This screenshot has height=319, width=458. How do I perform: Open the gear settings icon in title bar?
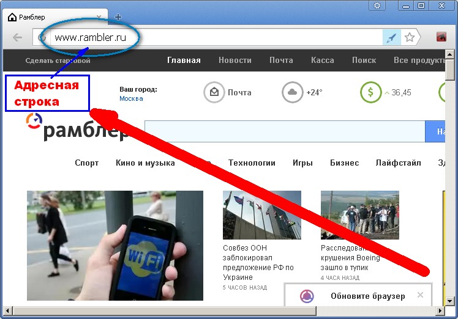[x=377, y=5]
